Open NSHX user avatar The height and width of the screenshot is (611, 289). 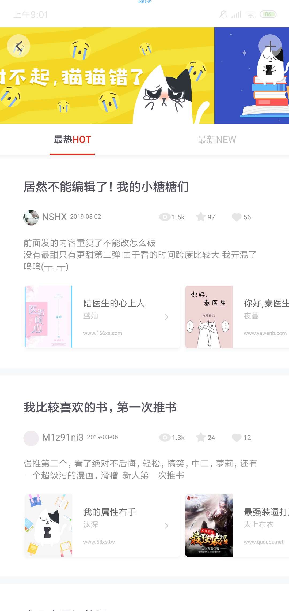click(31, 218)
